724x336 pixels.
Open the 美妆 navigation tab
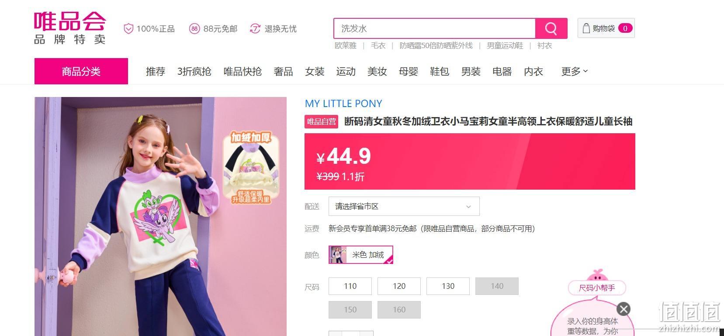pos(377,71)
